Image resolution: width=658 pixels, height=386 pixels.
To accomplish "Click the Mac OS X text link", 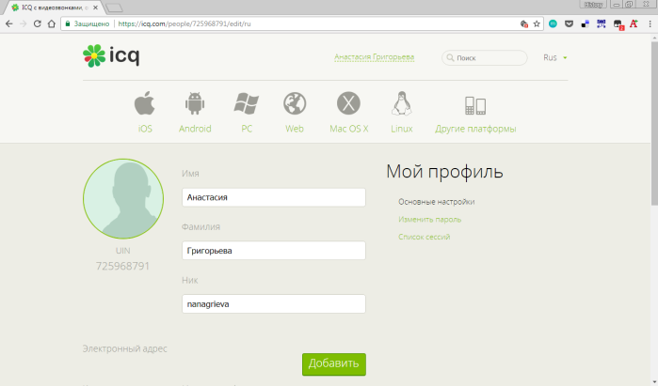I will (x=348, y=129).
